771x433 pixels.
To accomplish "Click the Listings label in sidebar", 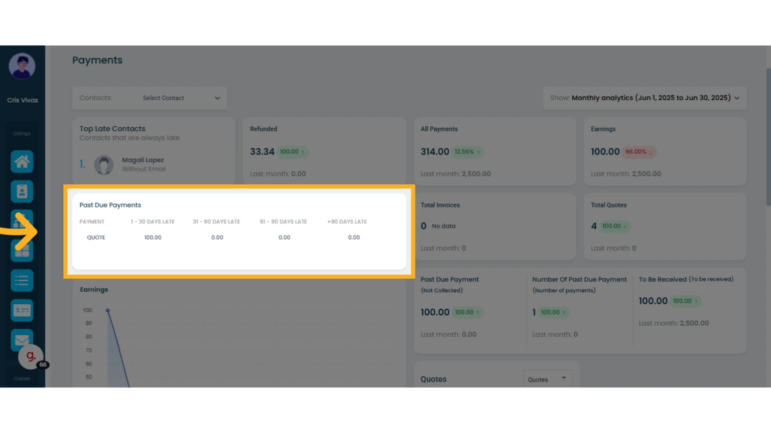I will point(22,133).
